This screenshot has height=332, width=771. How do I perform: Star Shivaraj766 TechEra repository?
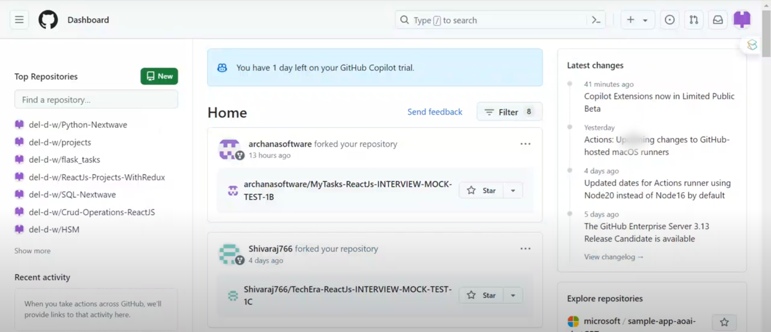pos(481,295)
